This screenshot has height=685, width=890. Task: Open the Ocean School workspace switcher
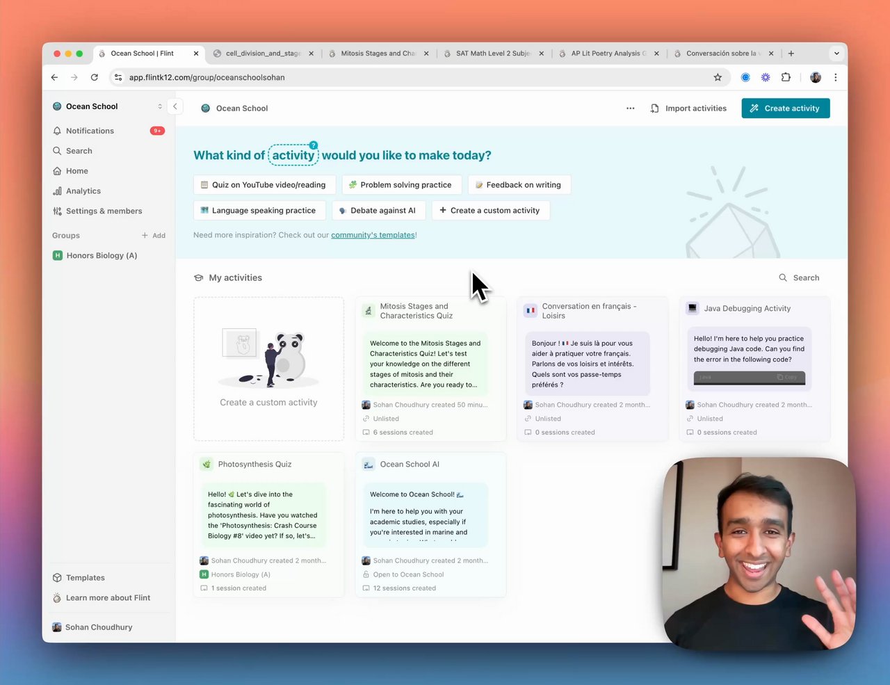[x=108, y=106]
